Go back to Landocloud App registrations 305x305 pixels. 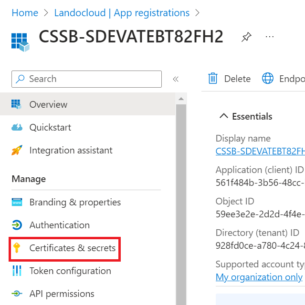click(122, 13)
